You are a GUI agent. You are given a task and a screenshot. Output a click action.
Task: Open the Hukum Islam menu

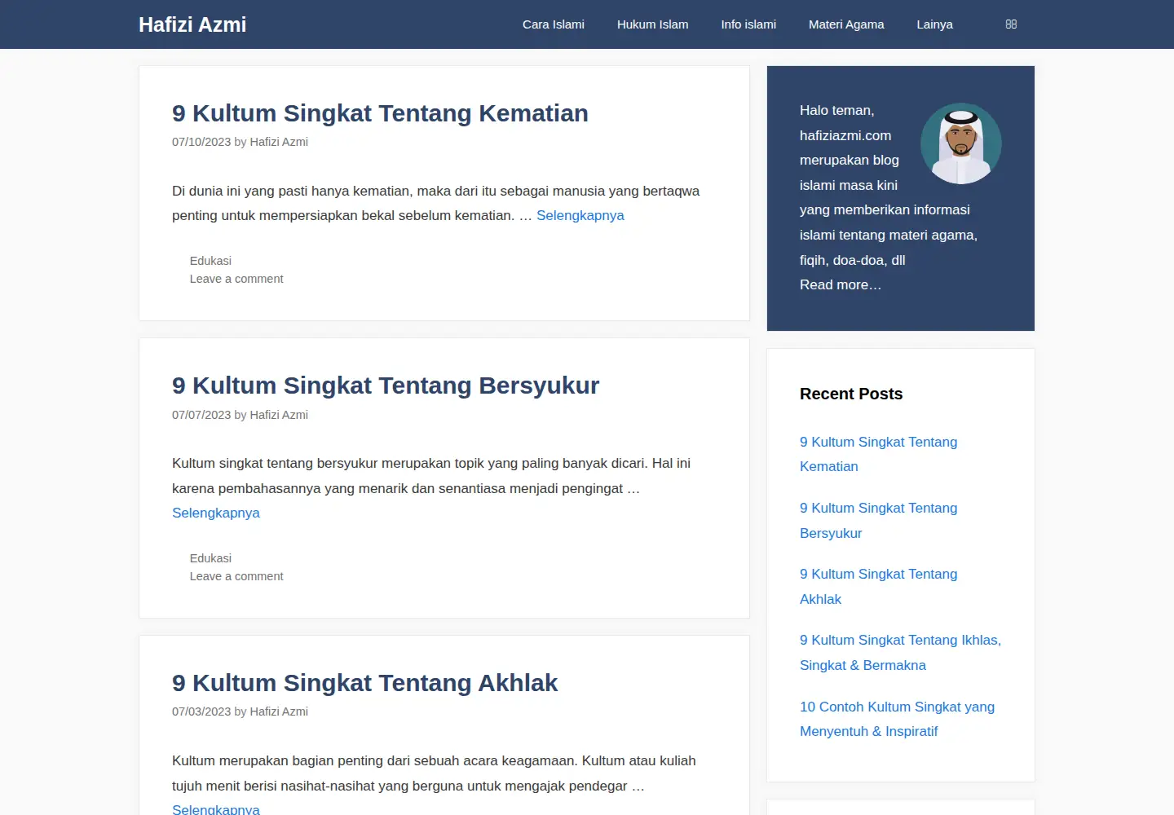[x=653, y=24]
